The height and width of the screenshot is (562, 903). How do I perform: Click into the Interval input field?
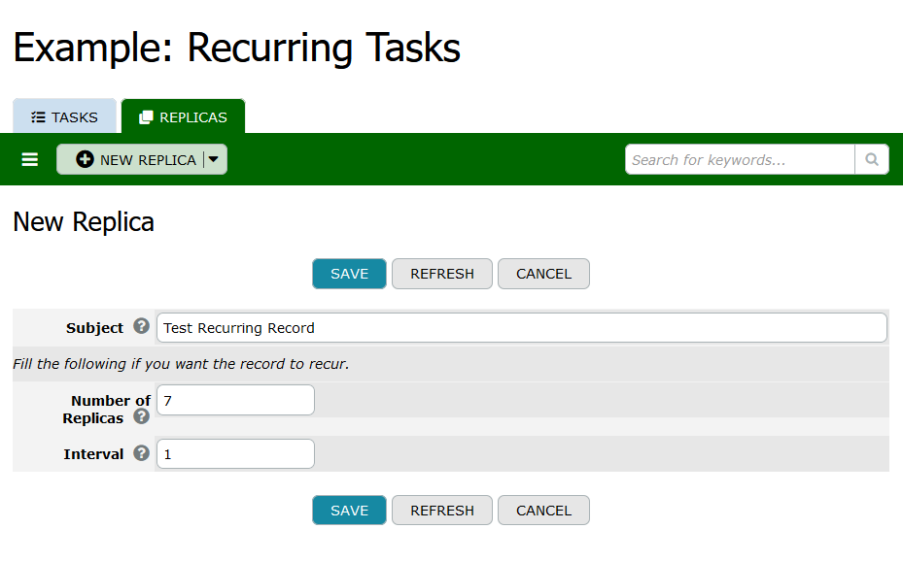coord(235,454)
